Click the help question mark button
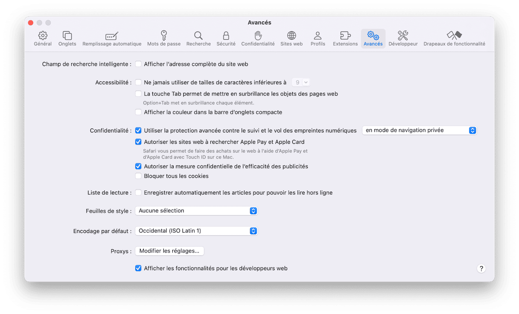The image size is (519, 314). pyautogui.click(x=481, y=268)
